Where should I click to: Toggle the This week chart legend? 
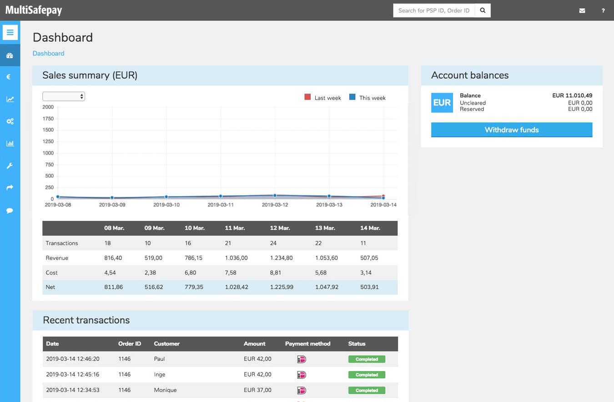coord(367,98)
